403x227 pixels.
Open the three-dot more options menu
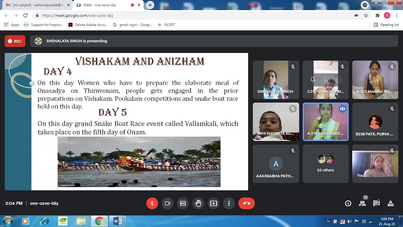pyautogui.click(x=229, y=203)
